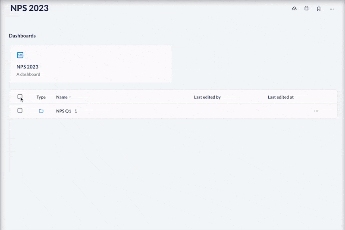Image resolution: width=345 pixels, height=230 pixels.
Task: Sort by the Name column
Action: 63,97
